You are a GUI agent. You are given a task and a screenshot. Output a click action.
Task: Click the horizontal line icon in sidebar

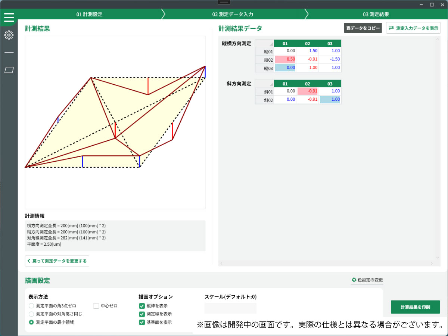9,53
